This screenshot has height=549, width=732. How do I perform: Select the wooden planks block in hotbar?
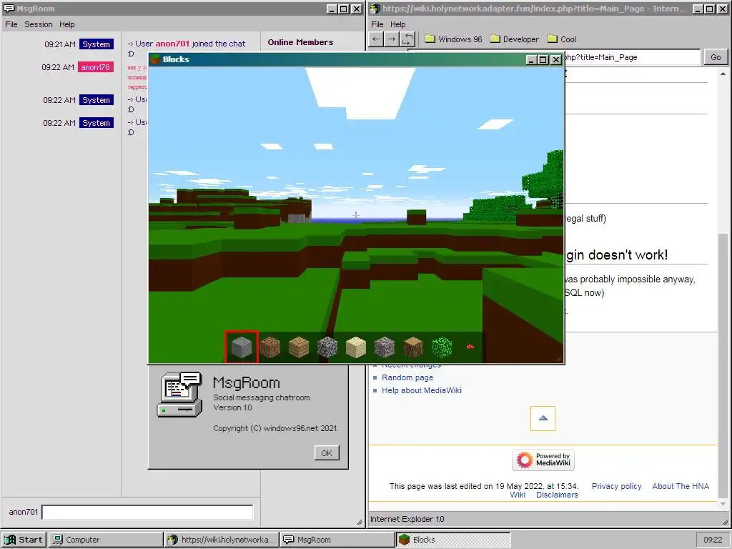point(299,347)
